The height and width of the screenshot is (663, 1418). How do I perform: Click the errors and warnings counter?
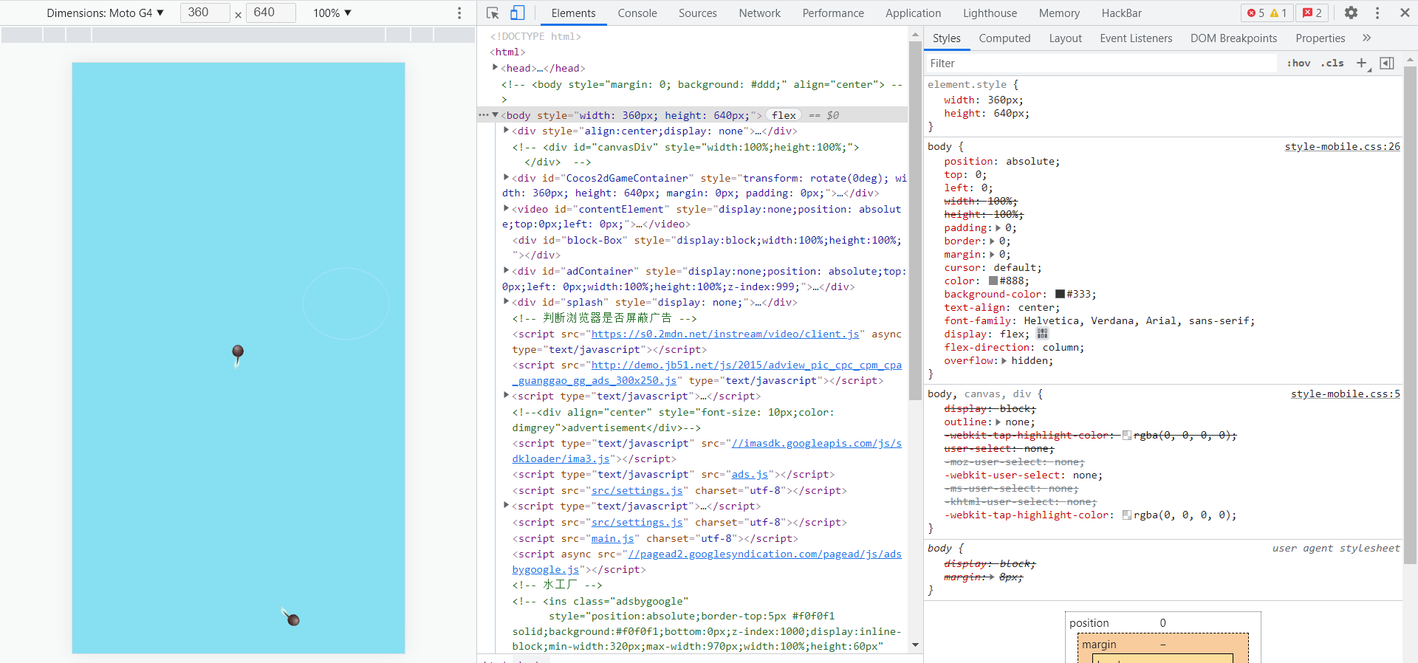[1267, 13]
